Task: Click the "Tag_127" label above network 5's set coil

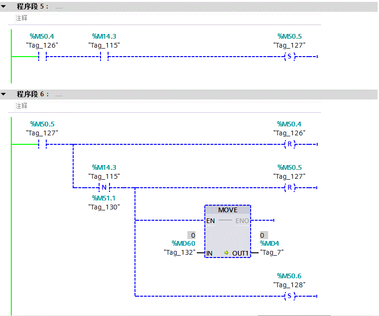Action: click(x=289, y=45)
